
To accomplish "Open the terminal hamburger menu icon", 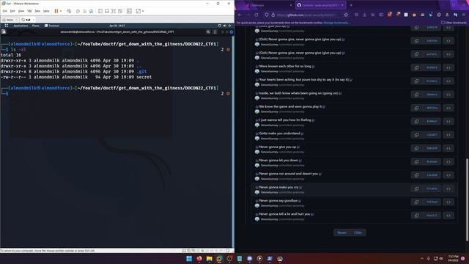I will click(215, 32).
